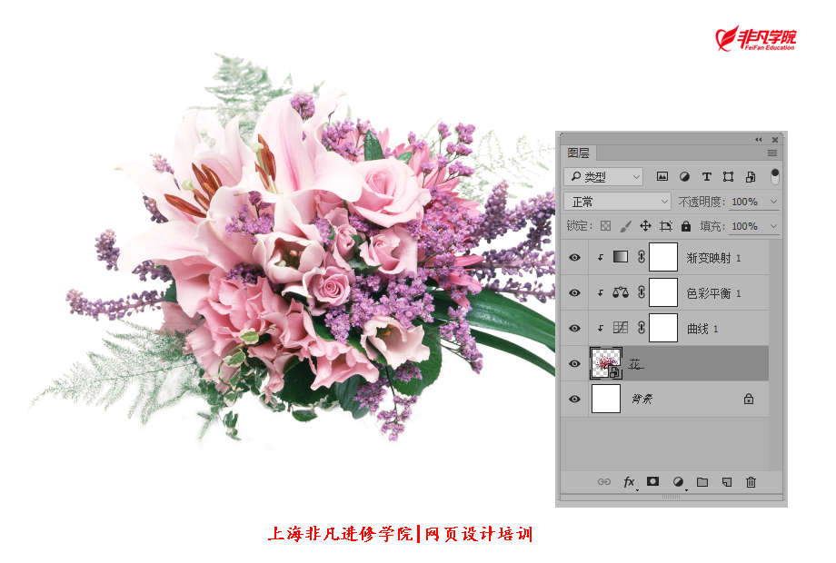Create a new layer icon
Image resolution: width=836 pixels, height=563 pixels.
pyautogui.click(x=727, y=481)
